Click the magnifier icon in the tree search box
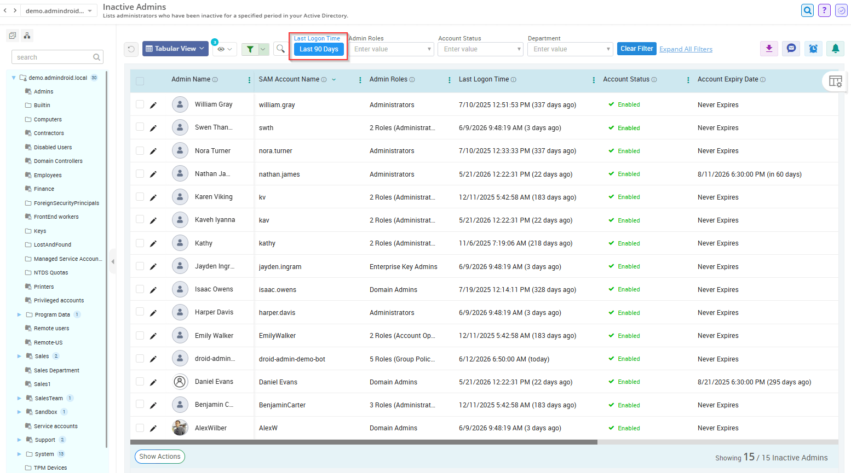851x473 pixels. tap(96, 57)
